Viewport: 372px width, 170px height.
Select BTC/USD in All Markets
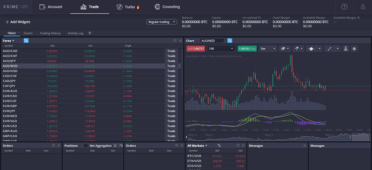point(216,156)
